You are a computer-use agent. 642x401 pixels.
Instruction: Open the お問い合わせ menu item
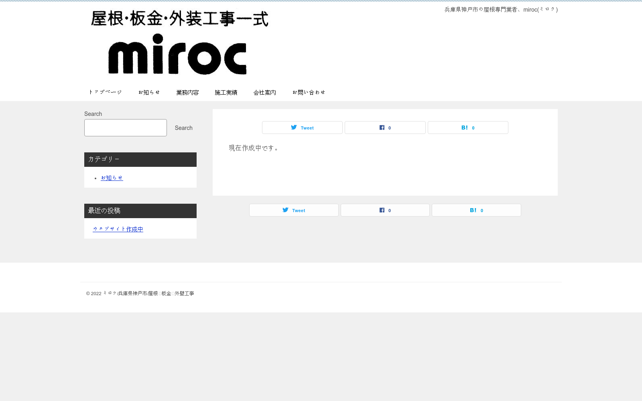309,92
